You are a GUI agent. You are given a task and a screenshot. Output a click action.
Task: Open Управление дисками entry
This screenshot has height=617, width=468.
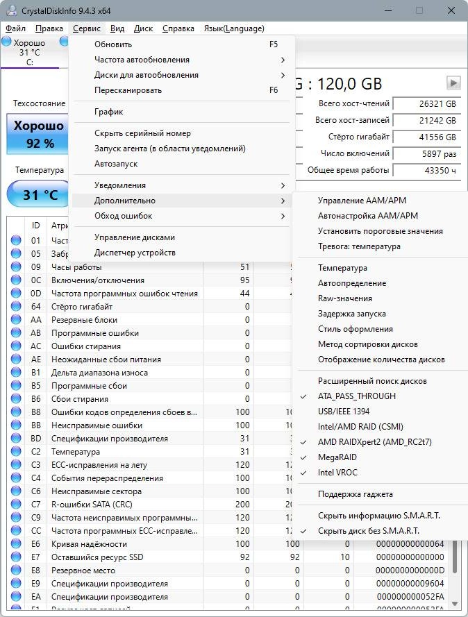point(182,237)
